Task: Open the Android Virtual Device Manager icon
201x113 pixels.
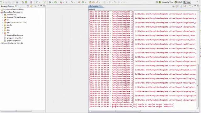Action: tap(26, 2)
